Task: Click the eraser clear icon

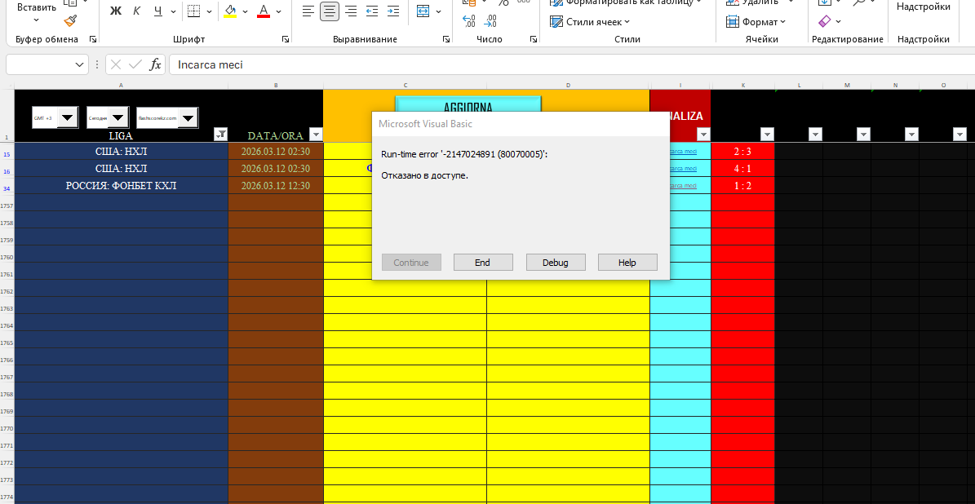Action: (824, 21)
